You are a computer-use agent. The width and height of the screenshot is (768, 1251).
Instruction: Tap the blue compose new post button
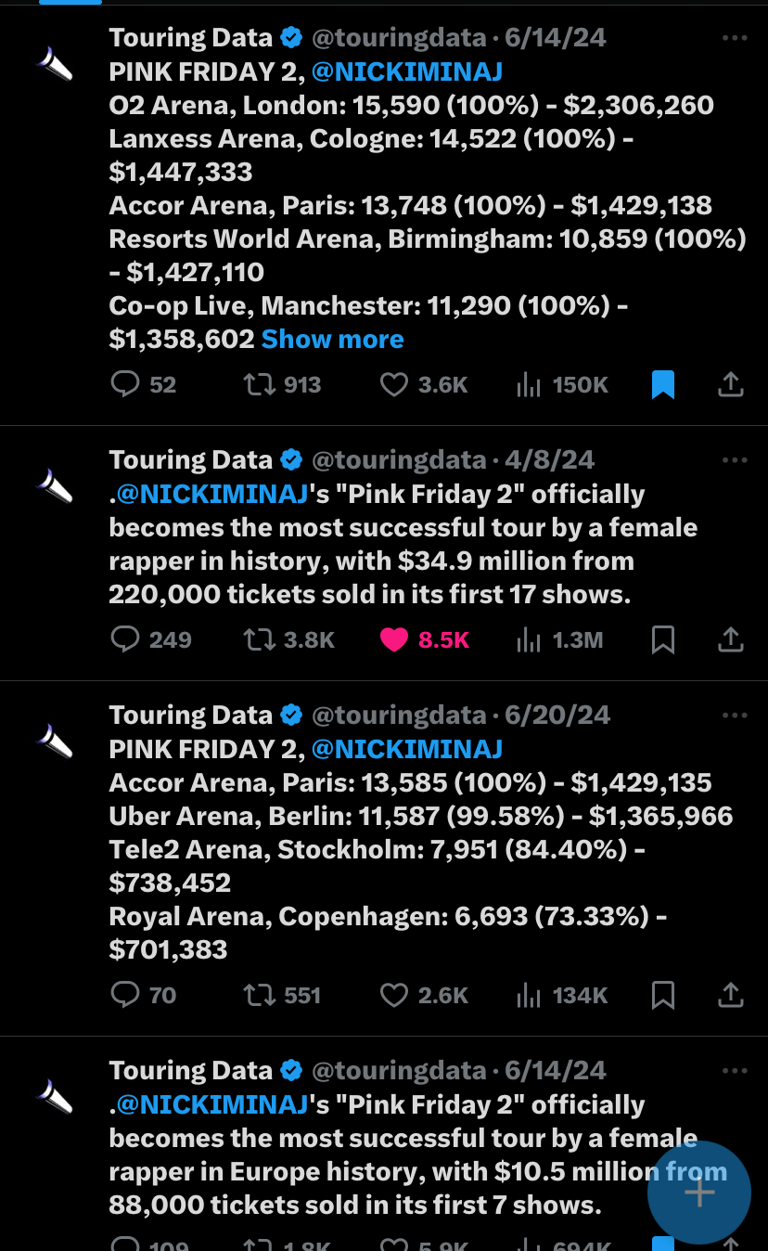(699, 1193)
